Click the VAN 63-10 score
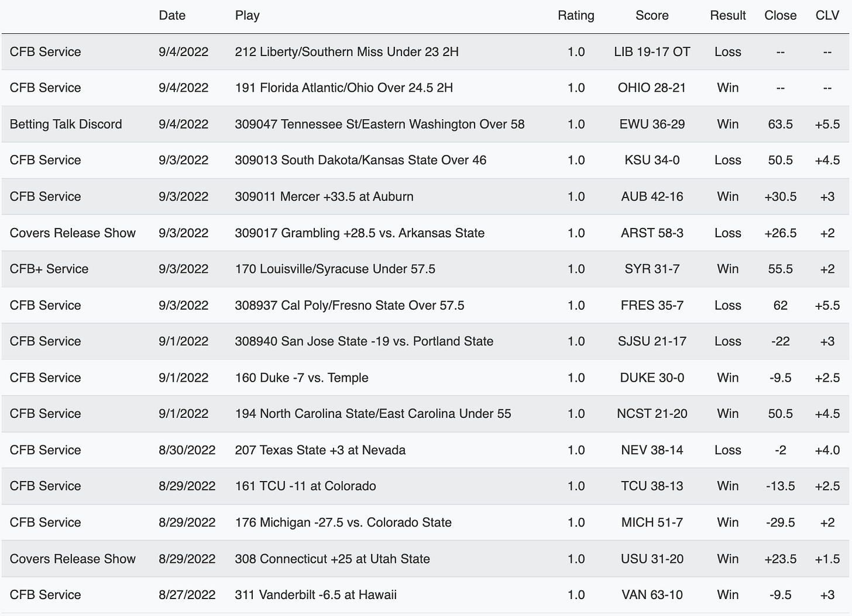 652,595
